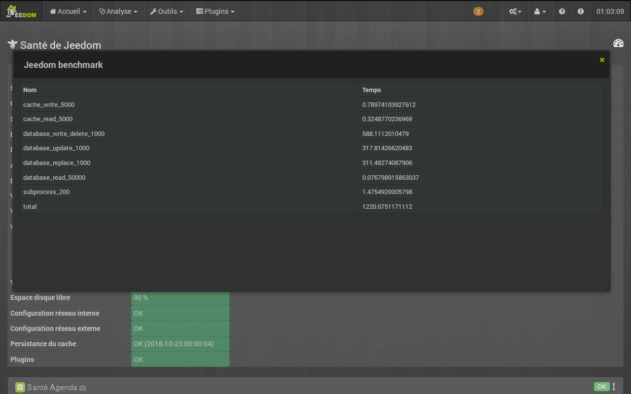The height and width of the screenshot is (394, 631).
Task: Click the value 317.81426620483
Action: [x=387, y=148]
